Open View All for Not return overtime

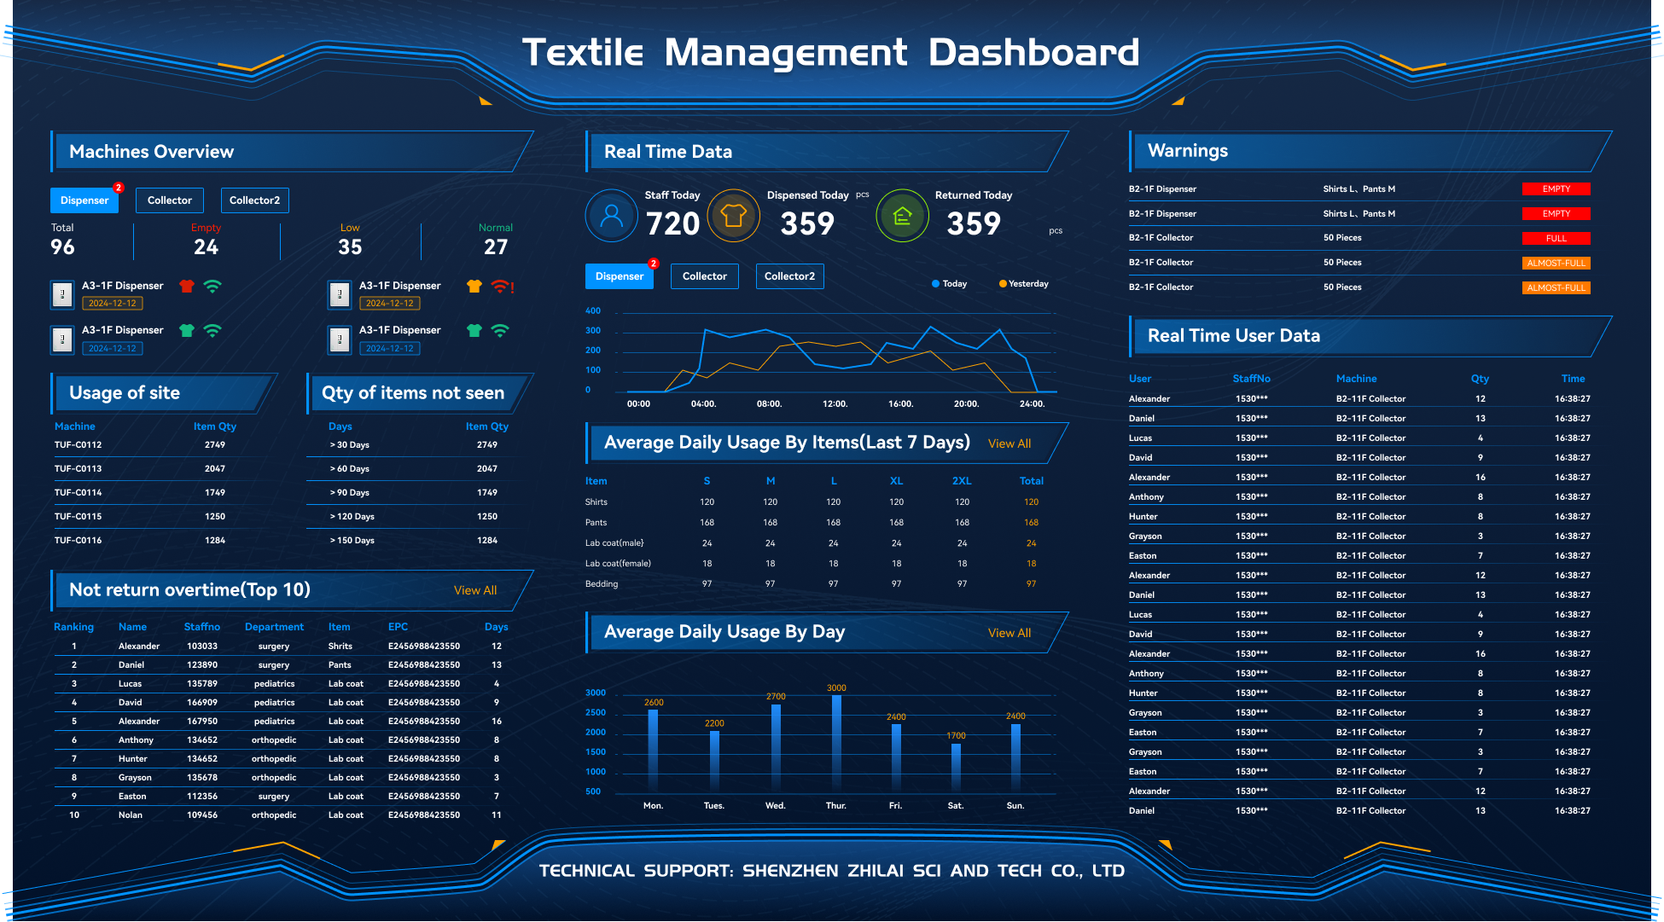475,589
